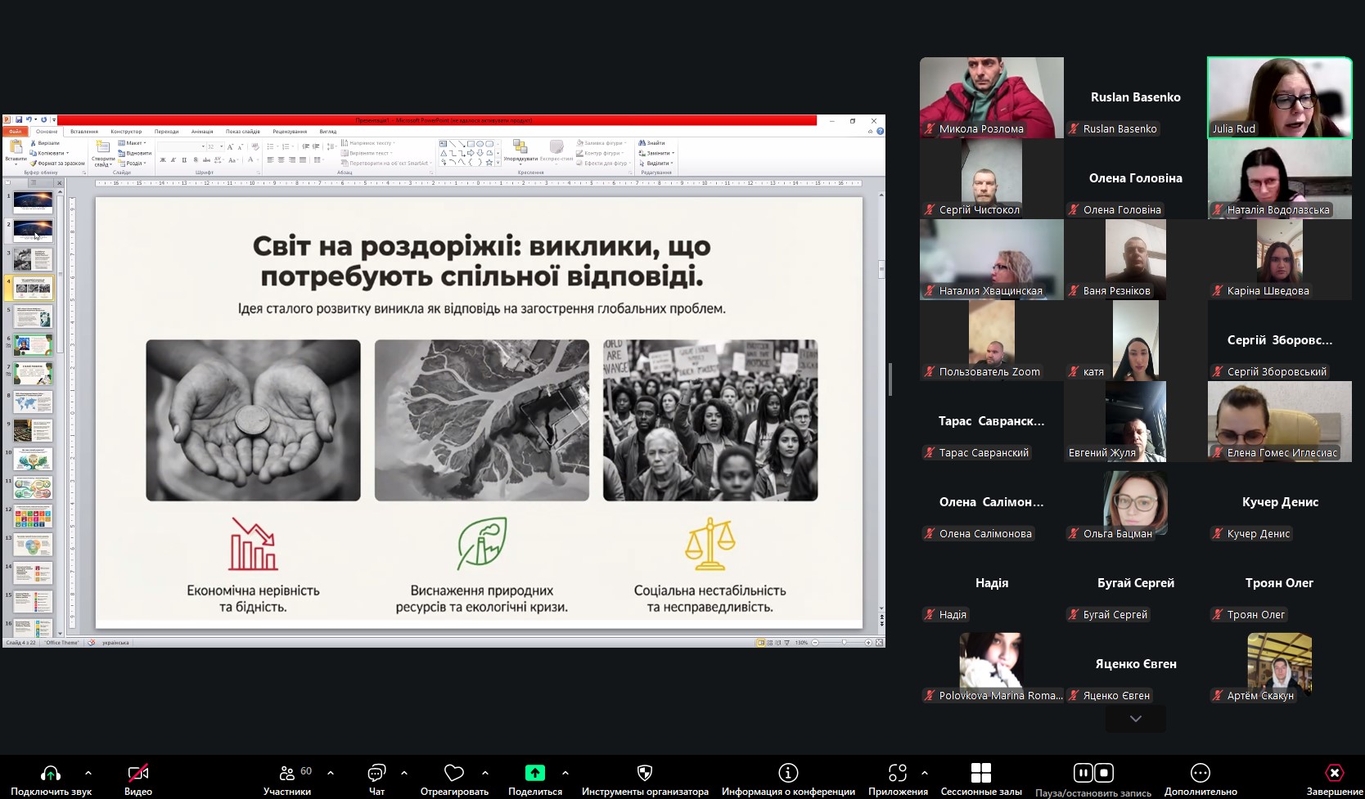This screenshot has height=799, width=1365.
Task: Open the Чат chat panel
Action: tap(376, 773)
